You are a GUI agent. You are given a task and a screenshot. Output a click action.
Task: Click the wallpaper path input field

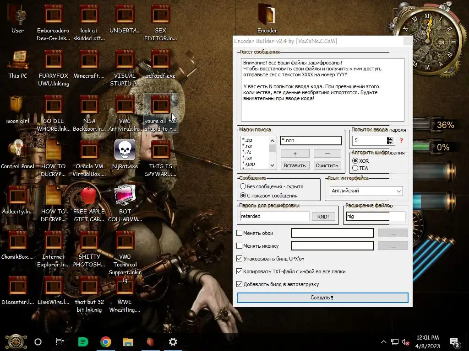[333, 233]
